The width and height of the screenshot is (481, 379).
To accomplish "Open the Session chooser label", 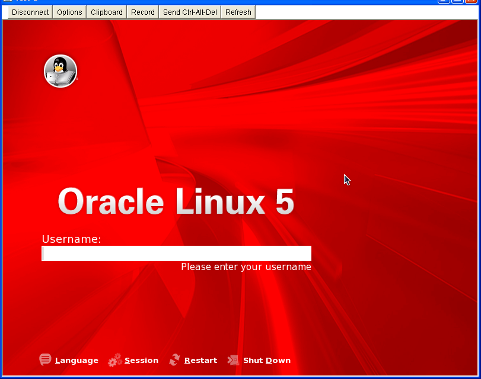I will [x=141, y=360].
